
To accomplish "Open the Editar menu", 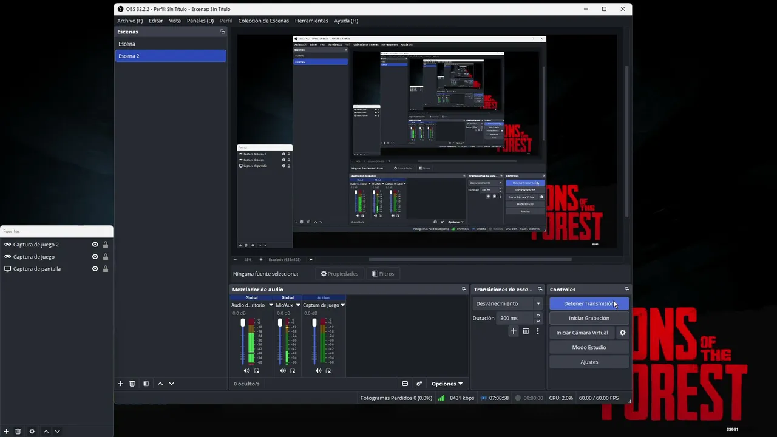I will (x=156, y=21).
